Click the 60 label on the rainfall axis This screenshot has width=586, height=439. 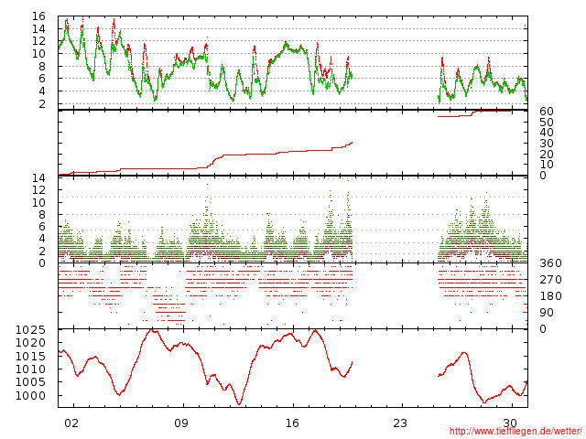(x=547, y=112)
